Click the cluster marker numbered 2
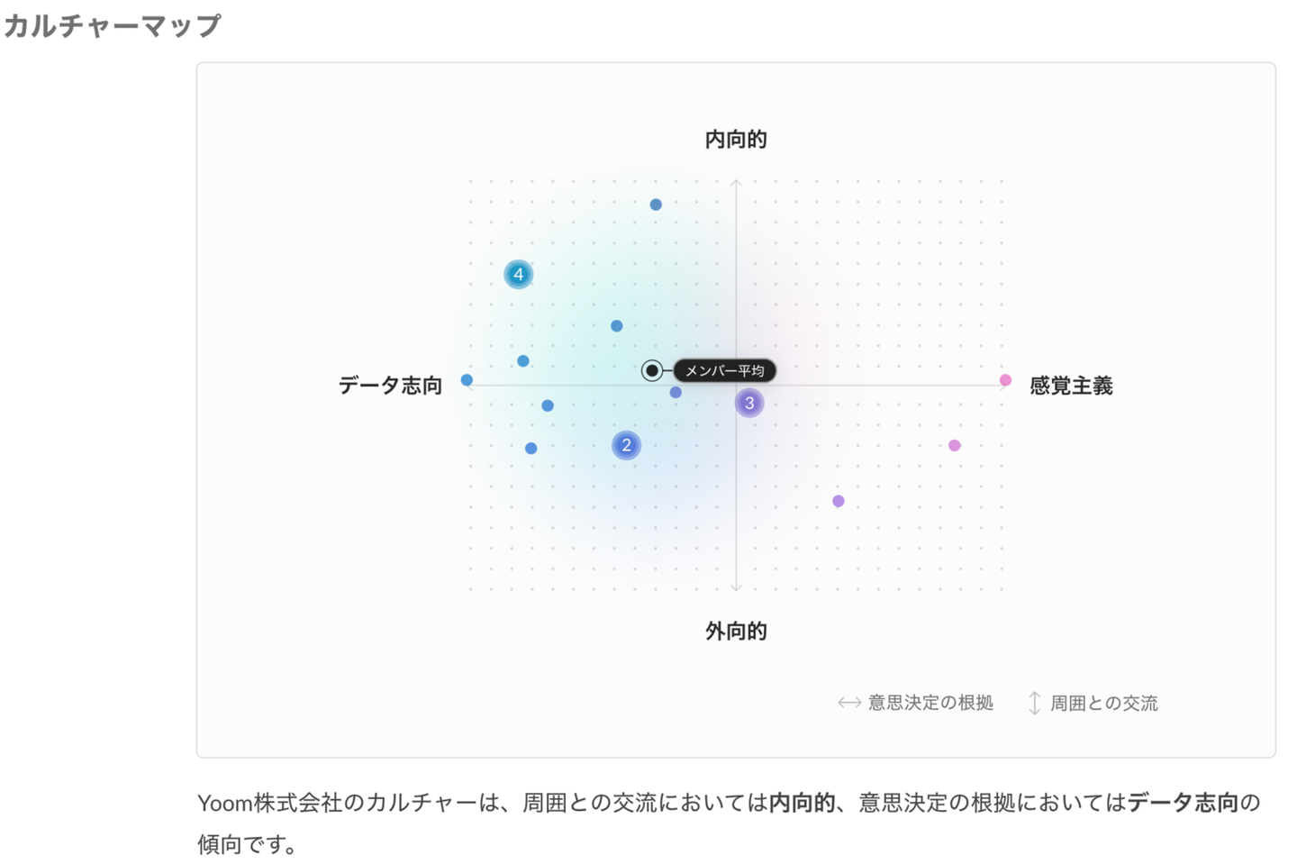 coord(626,445)
